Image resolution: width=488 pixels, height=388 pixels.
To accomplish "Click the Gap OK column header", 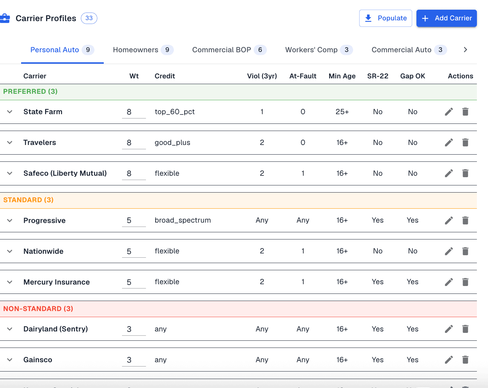I will click(413, 76).
